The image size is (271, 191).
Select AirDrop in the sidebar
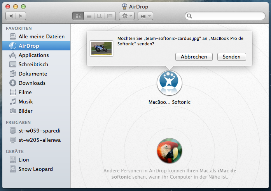(x=29, y=46)
